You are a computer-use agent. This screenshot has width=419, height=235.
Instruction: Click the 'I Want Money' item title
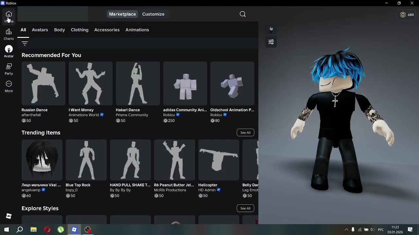(x=81, y=110)
